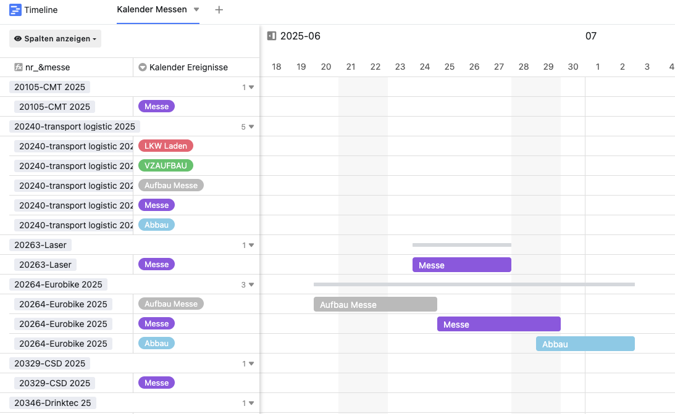This screenshot has height=414, width=675.
Task: Switch to the Kalender Messen tab
Action: point(152,9)
